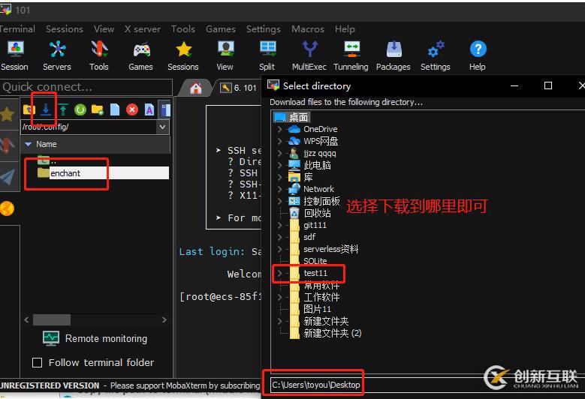
Task: Expand the 库 tree node
Action: pos(279,177)
